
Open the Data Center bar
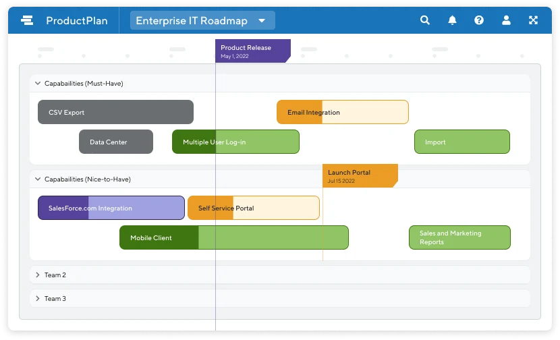click(x=116, y=142)
